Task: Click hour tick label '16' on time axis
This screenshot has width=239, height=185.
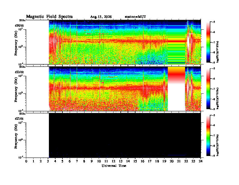Action: click(x=142, y=161)
